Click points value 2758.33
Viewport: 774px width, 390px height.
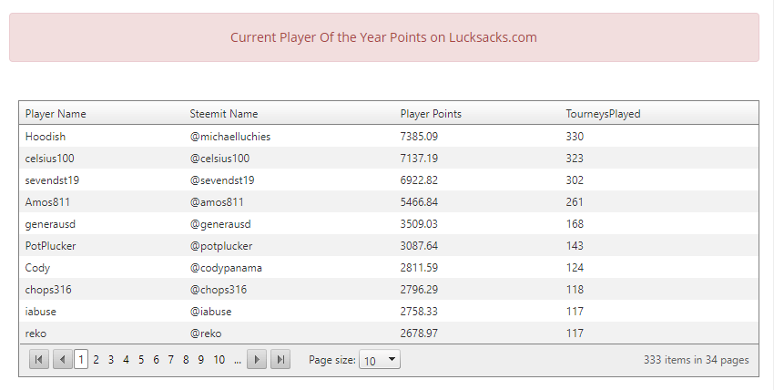(419, 312)
